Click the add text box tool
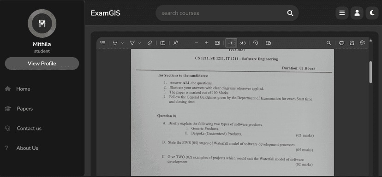Image resolution: width=382 pixels, height=177 pixels. tap(163, 43)
